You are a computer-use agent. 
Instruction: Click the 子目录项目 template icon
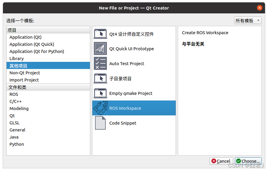click(100, 79)
